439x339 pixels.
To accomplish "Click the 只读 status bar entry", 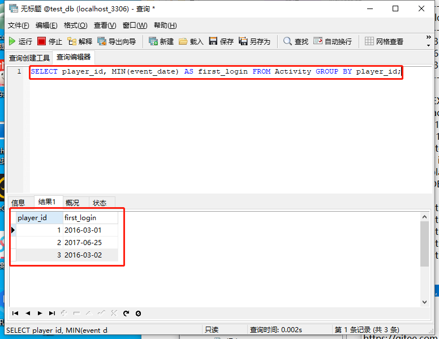I will pyautogui.click(x=212, y=330).
